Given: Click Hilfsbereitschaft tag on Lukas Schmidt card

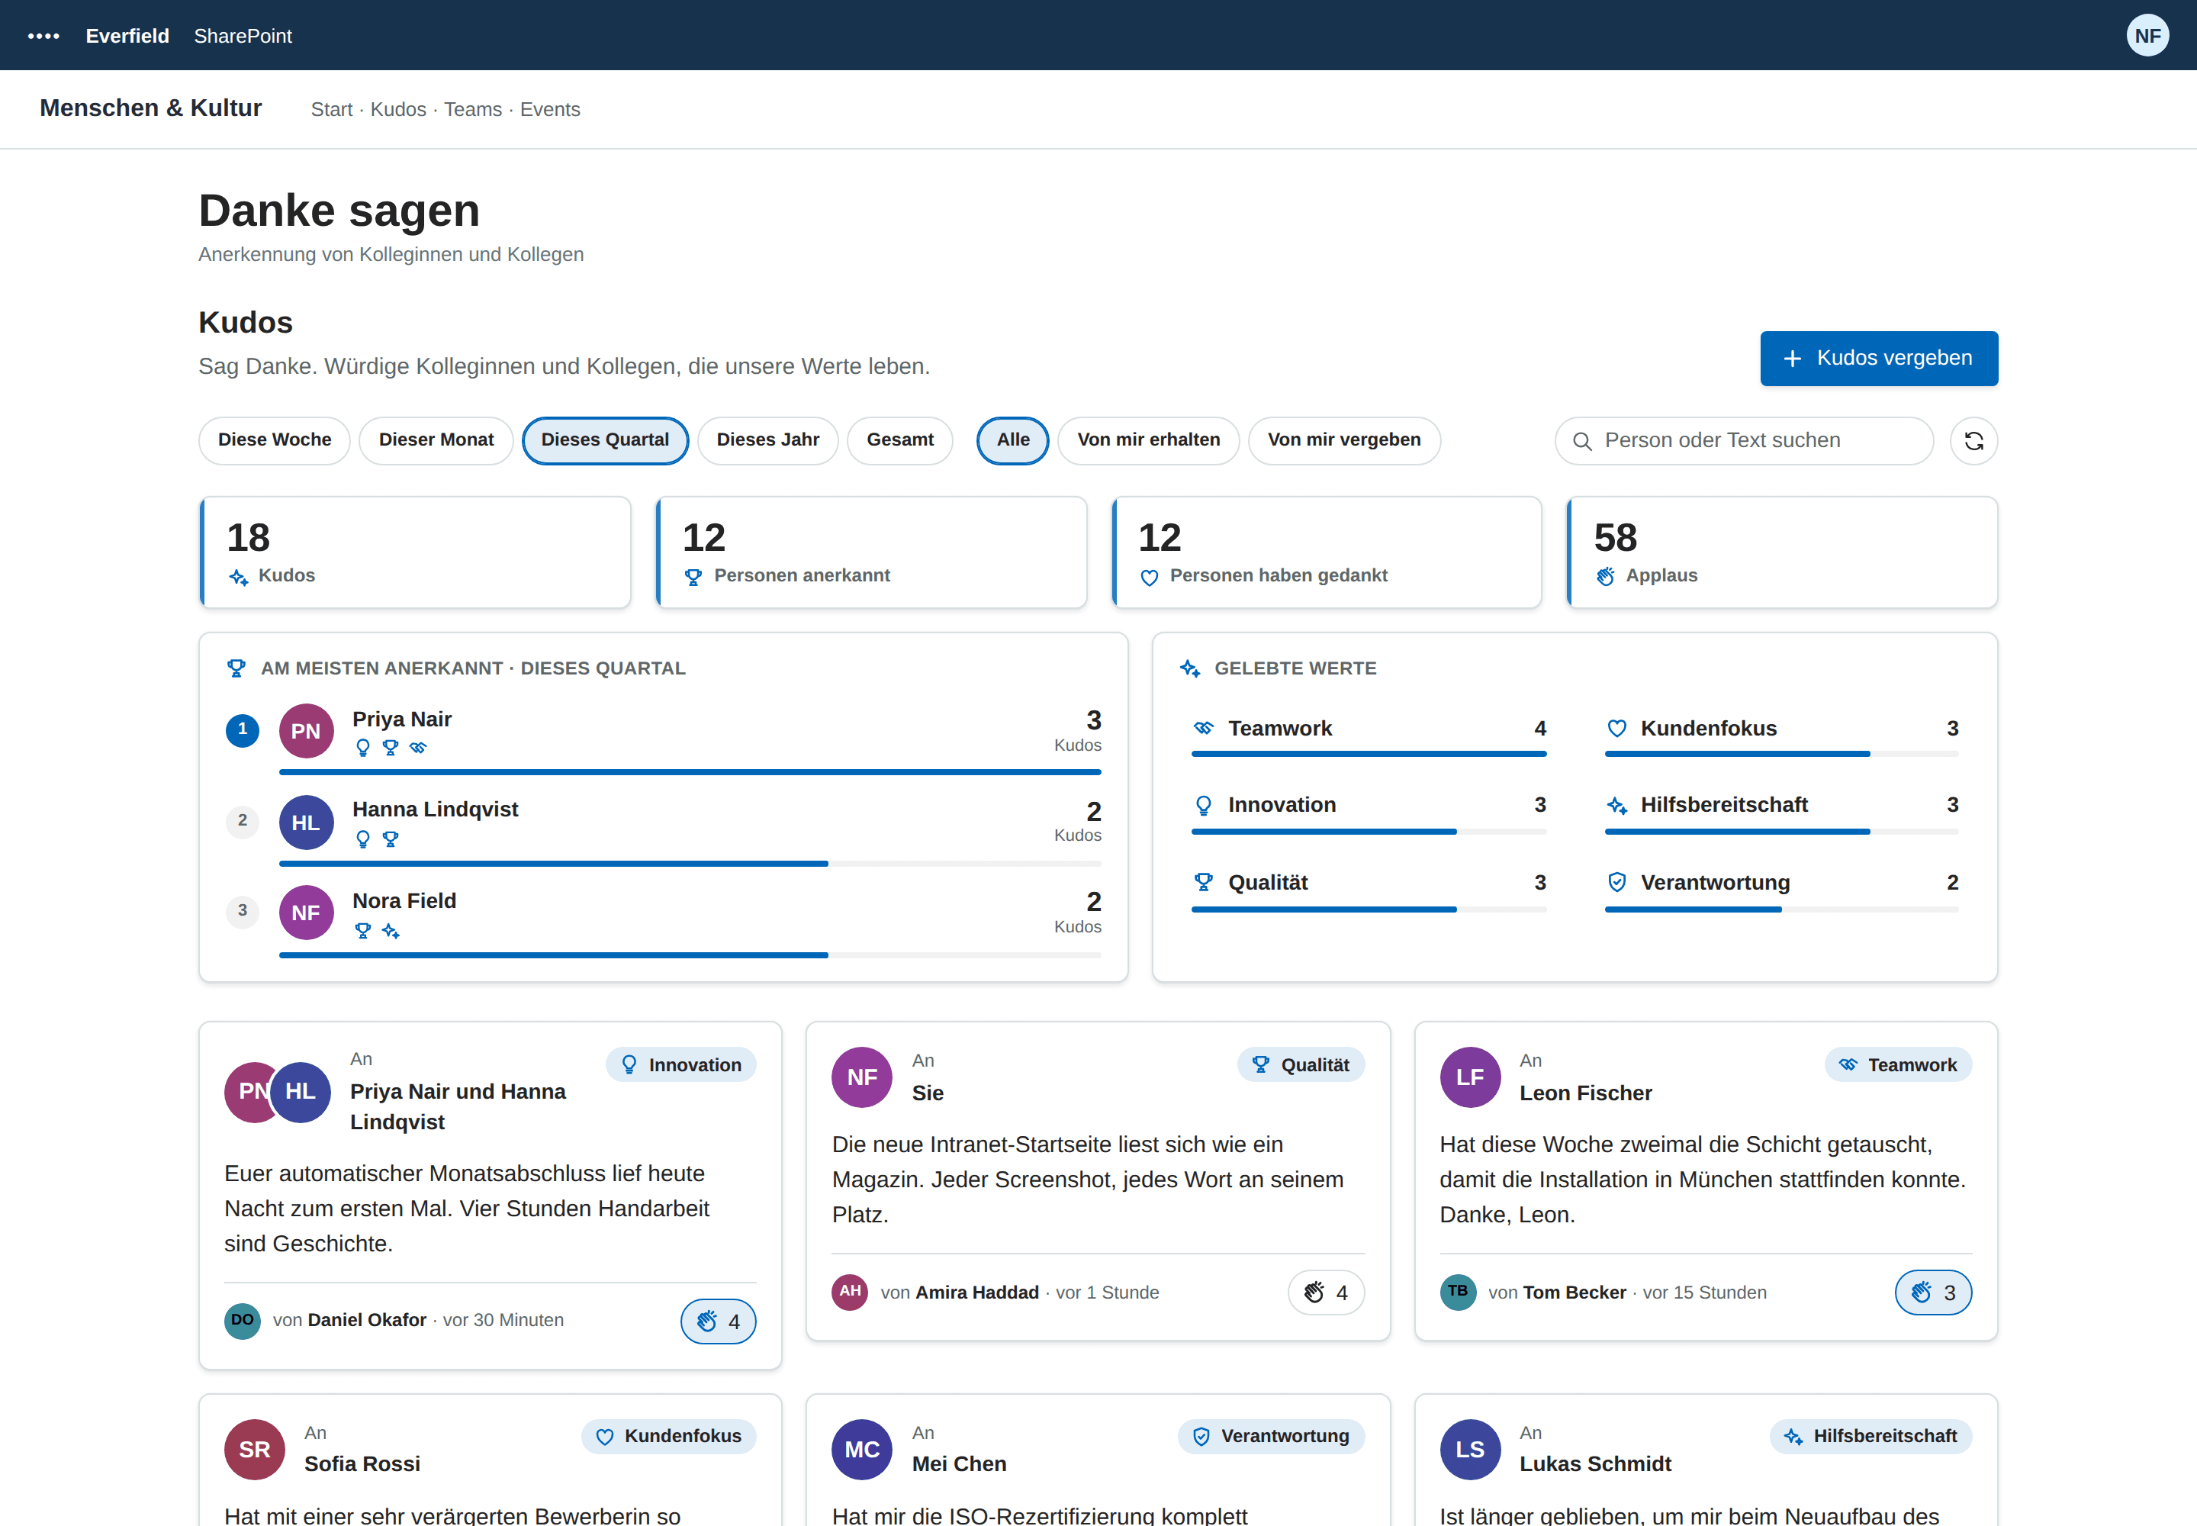Looking at the screenshot, I should 1870,1436.
